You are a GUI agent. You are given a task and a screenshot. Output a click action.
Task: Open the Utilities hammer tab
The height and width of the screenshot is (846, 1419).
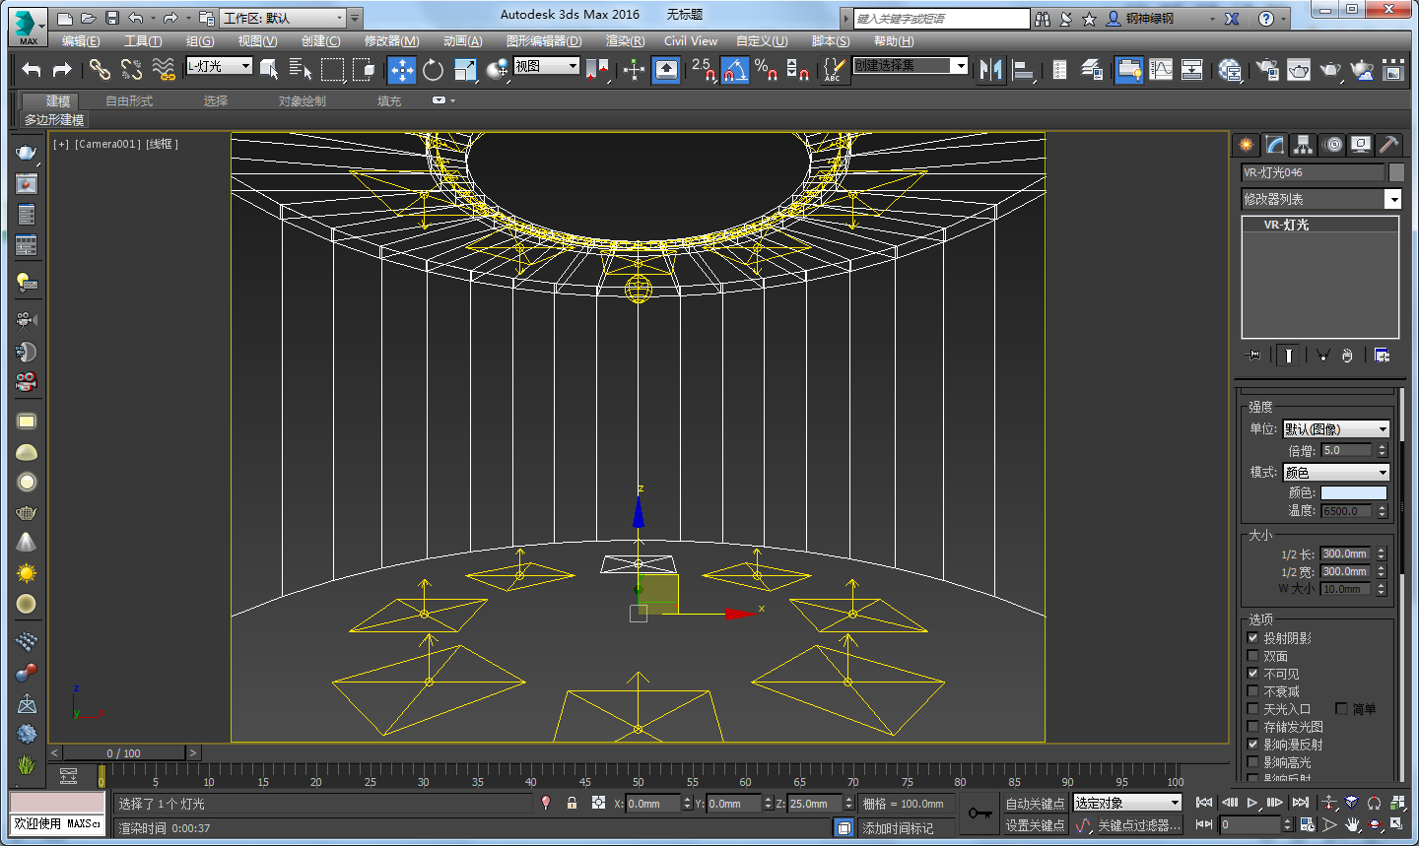click(1388, 145)
